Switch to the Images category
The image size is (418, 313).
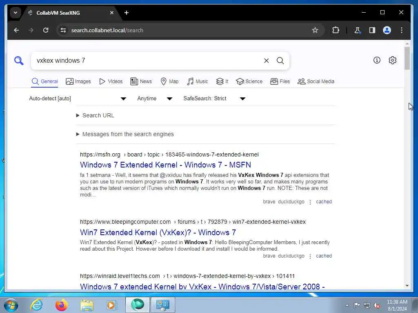click(x=78, y=82)
